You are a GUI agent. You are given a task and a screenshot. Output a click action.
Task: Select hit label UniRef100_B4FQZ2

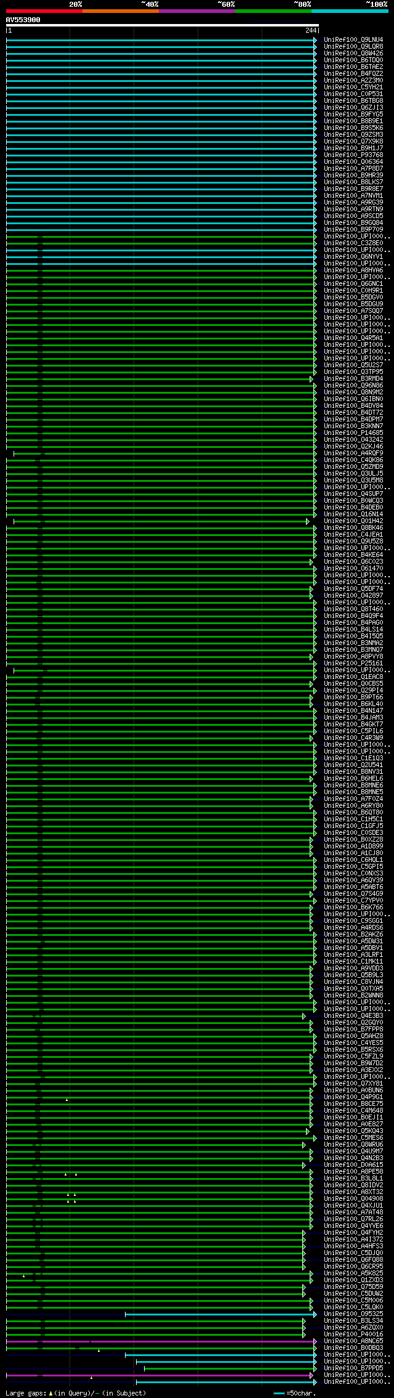point(353,73)
